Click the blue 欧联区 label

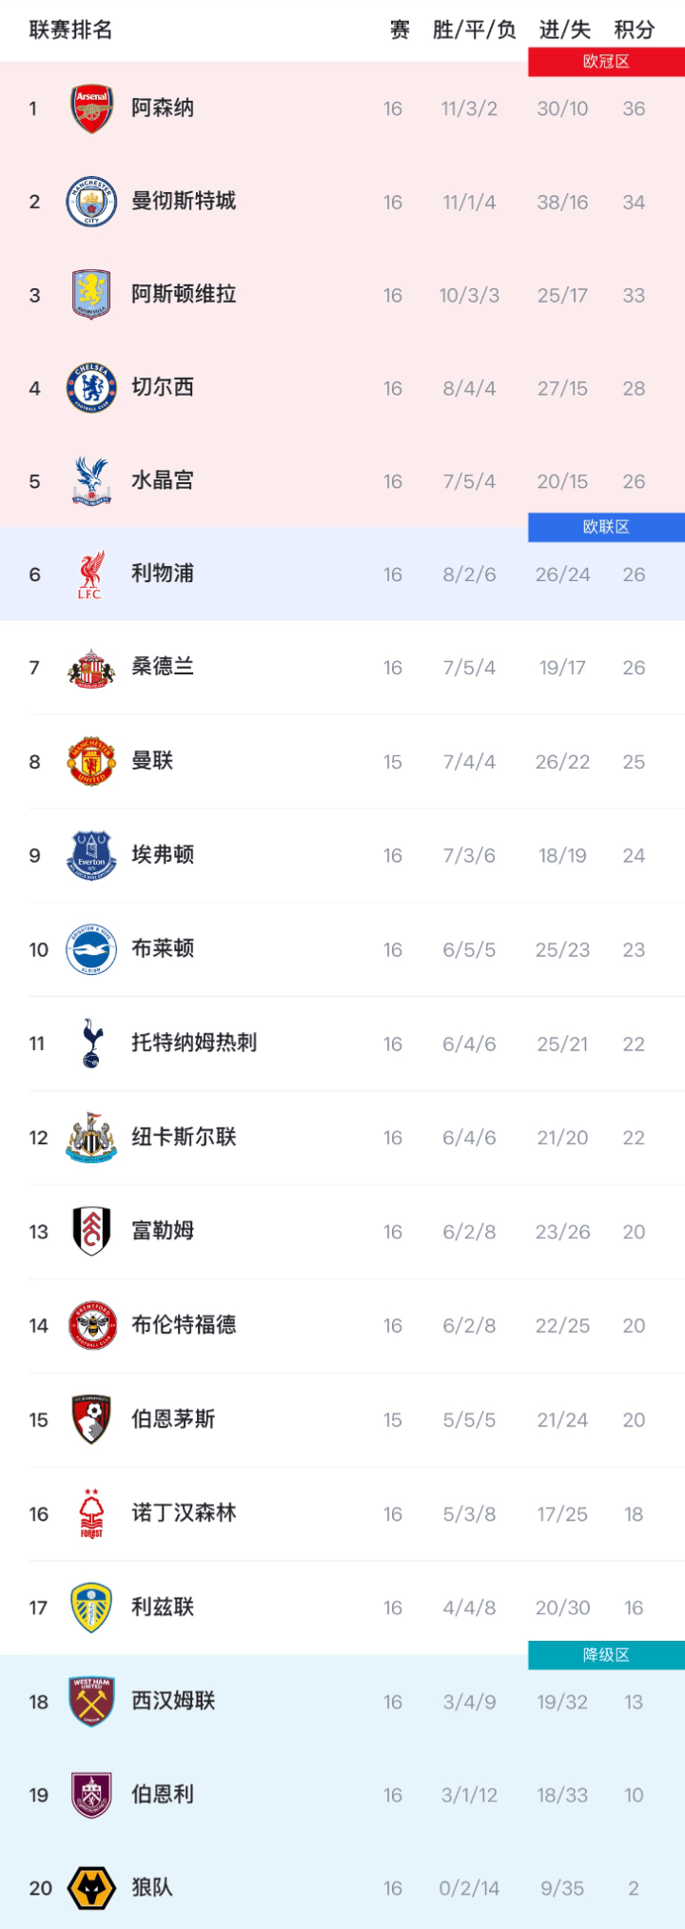pos(606,527)
